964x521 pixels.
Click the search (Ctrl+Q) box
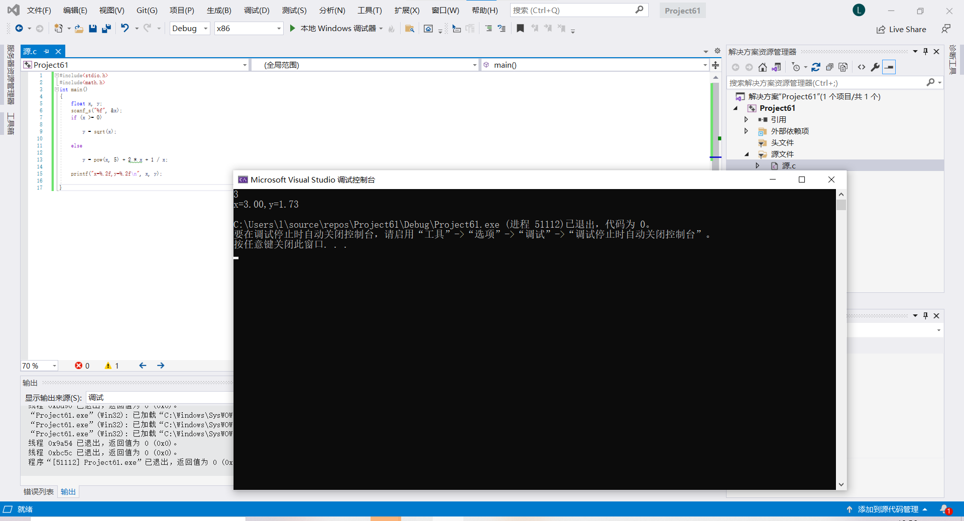pos(579,10)
